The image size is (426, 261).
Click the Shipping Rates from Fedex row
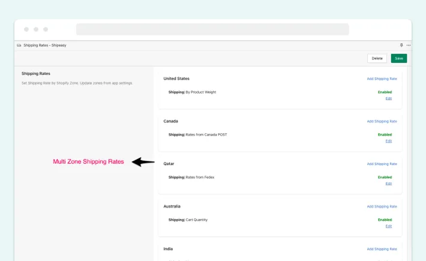coord(191,178)
